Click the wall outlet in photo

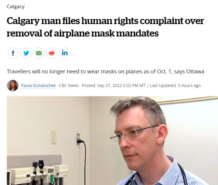click(78, 139)
